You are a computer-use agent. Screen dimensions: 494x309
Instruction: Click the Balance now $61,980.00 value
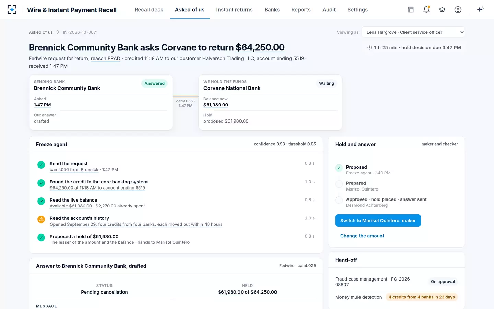click(216, 105)
